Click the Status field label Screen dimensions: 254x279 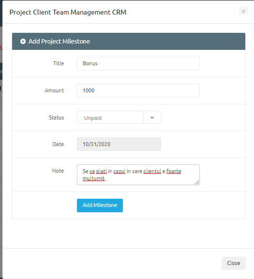tap(57, 117)
